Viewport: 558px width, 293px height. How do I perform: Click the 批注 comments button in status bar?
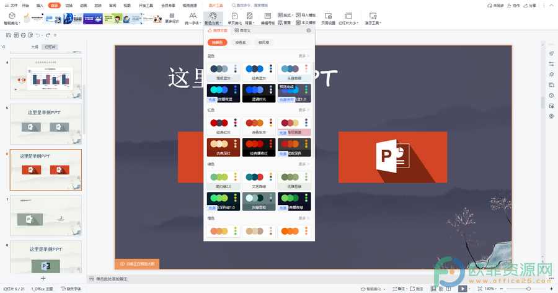[417, 289]
